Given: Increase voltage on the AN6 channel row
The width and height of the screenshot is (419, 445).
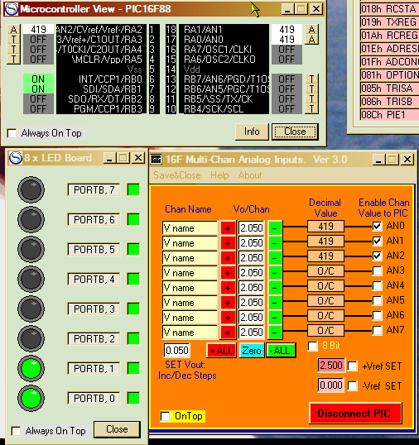Looking at the screenshot, I should (x=228, y=318).
